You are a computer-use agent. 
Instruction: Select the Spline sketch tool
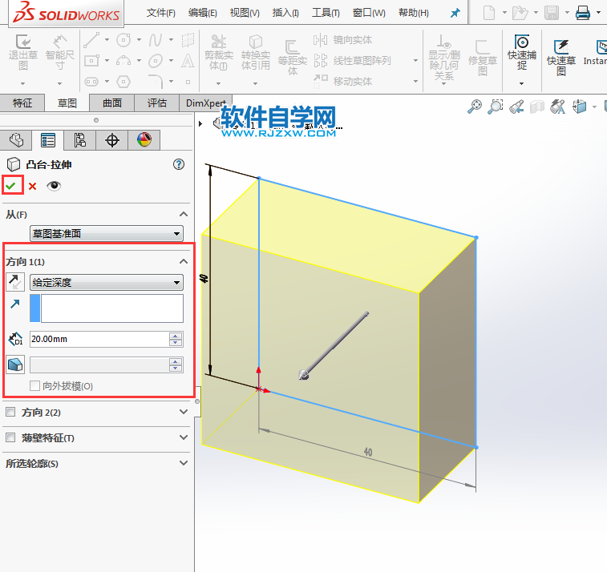pos(156,40)
